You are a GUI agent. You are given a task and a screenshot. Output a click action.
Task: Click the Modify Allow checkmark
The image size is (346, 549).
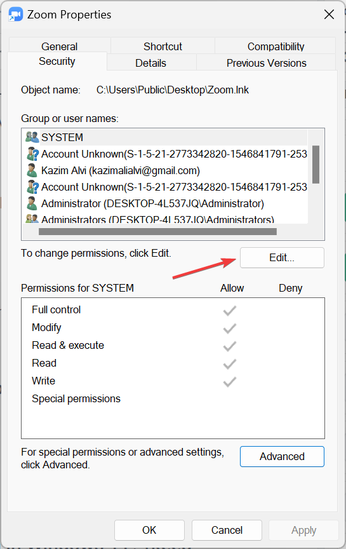coord(229,329)
